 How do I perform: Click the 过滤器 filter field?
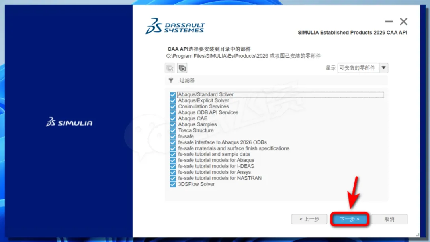pos(276,80)
